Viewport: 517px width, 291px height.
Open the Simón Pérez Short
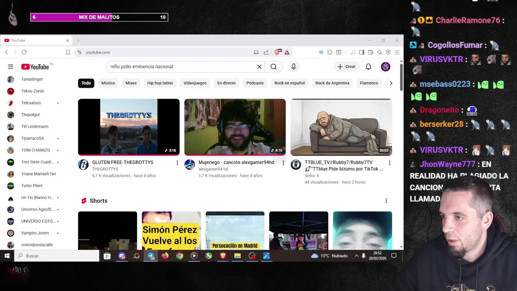pyautogui.click(x=171, y=230)
